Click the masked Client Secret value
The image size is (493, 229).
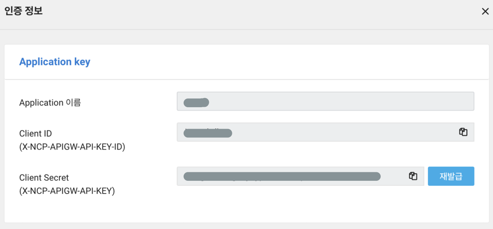(282, 176)
